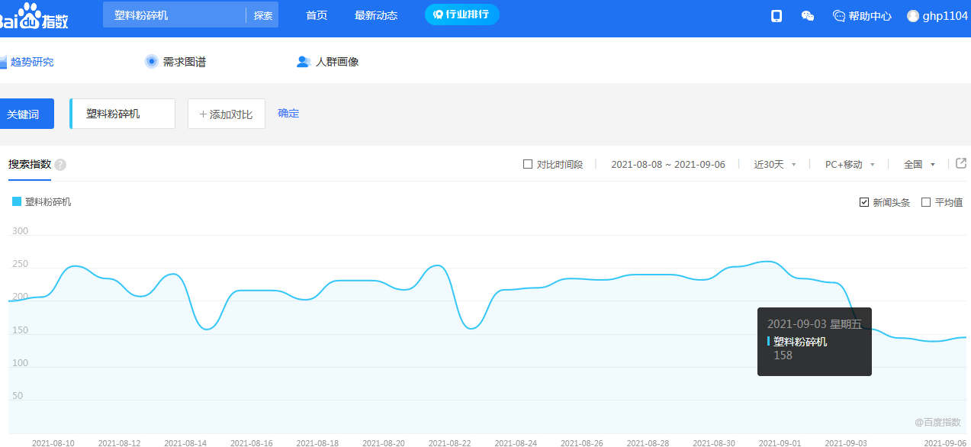The height and width of the screenshot is (447, 971).
Task: Uncheck the 新闻头条 checkbox
Action: coord(864,202)
